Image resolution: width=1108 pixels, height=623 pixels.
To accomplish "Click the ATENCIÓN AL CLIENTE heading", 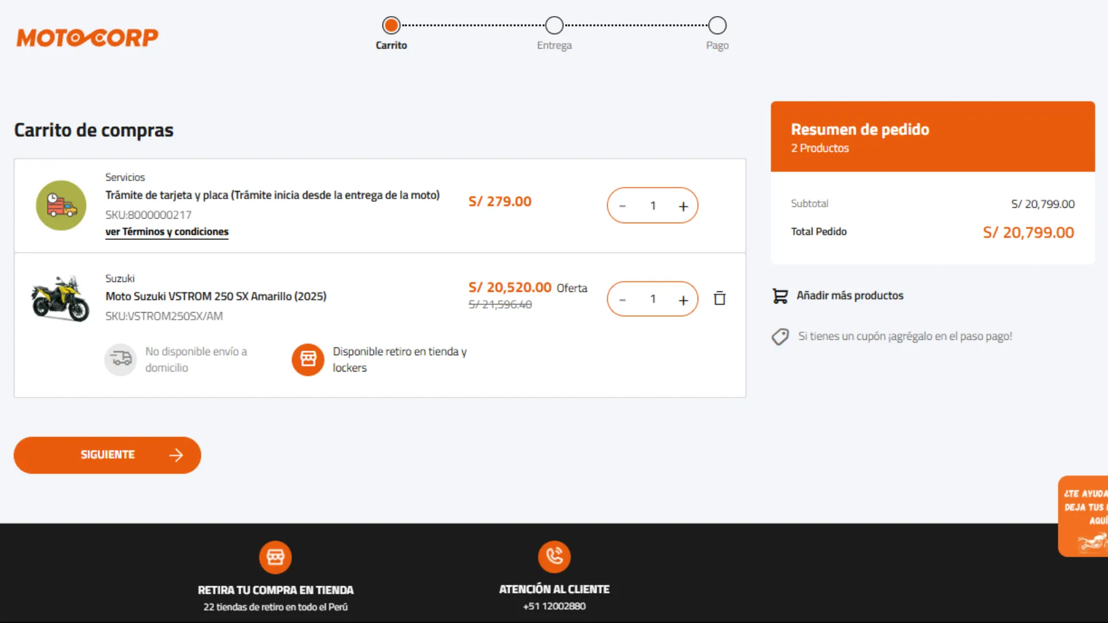I will pyautogui.click(x=554, y=589).
